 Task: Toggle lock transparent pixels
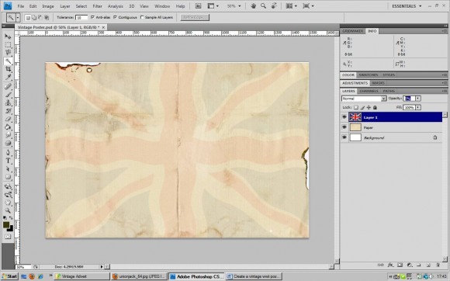356,107
